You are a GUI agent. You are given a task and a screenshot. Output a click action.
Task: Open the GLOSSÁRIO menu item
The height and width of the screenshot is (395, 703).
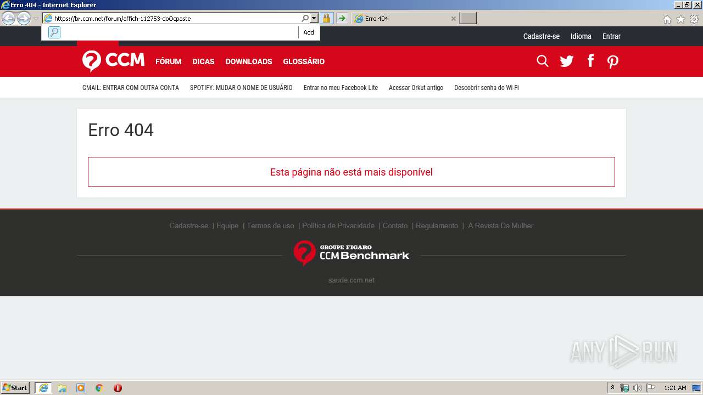click(x=304, y=61)
